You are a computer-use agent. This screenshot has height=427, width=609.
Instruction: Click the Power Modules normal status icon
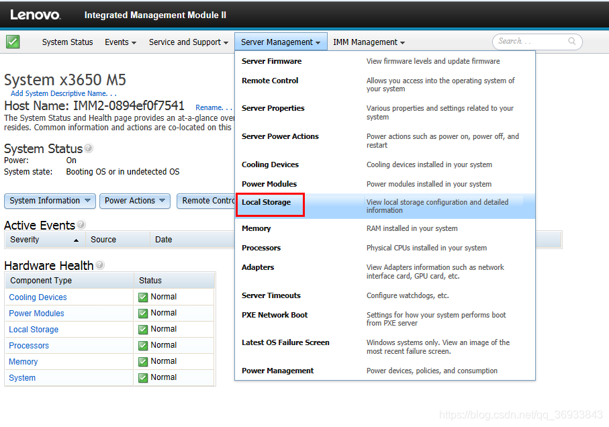pos(143,314)
